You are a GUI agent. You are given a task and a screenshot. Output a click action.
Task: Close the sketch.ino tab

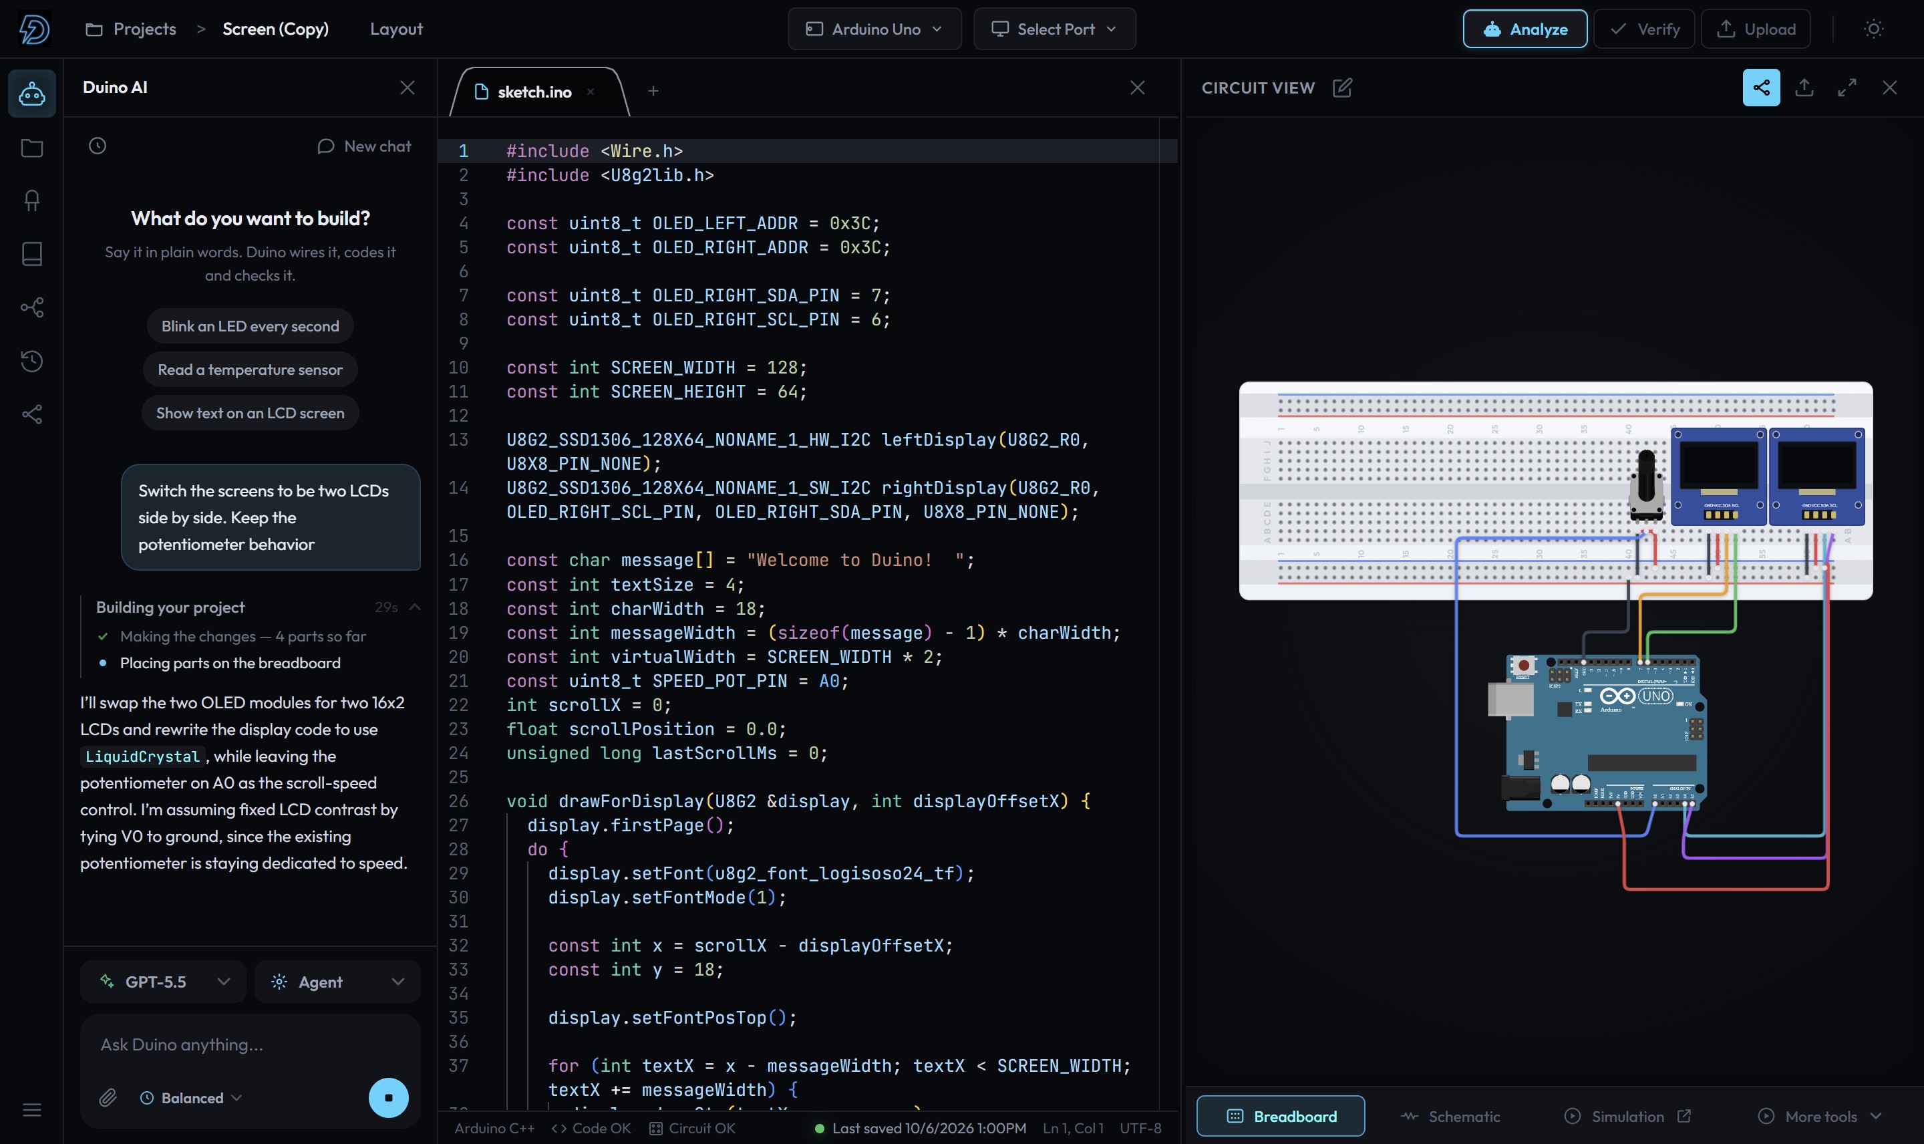click(590, 92)
